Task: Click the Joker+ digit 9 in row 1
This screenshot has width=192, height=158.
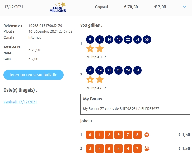Action: click(119, 135)
